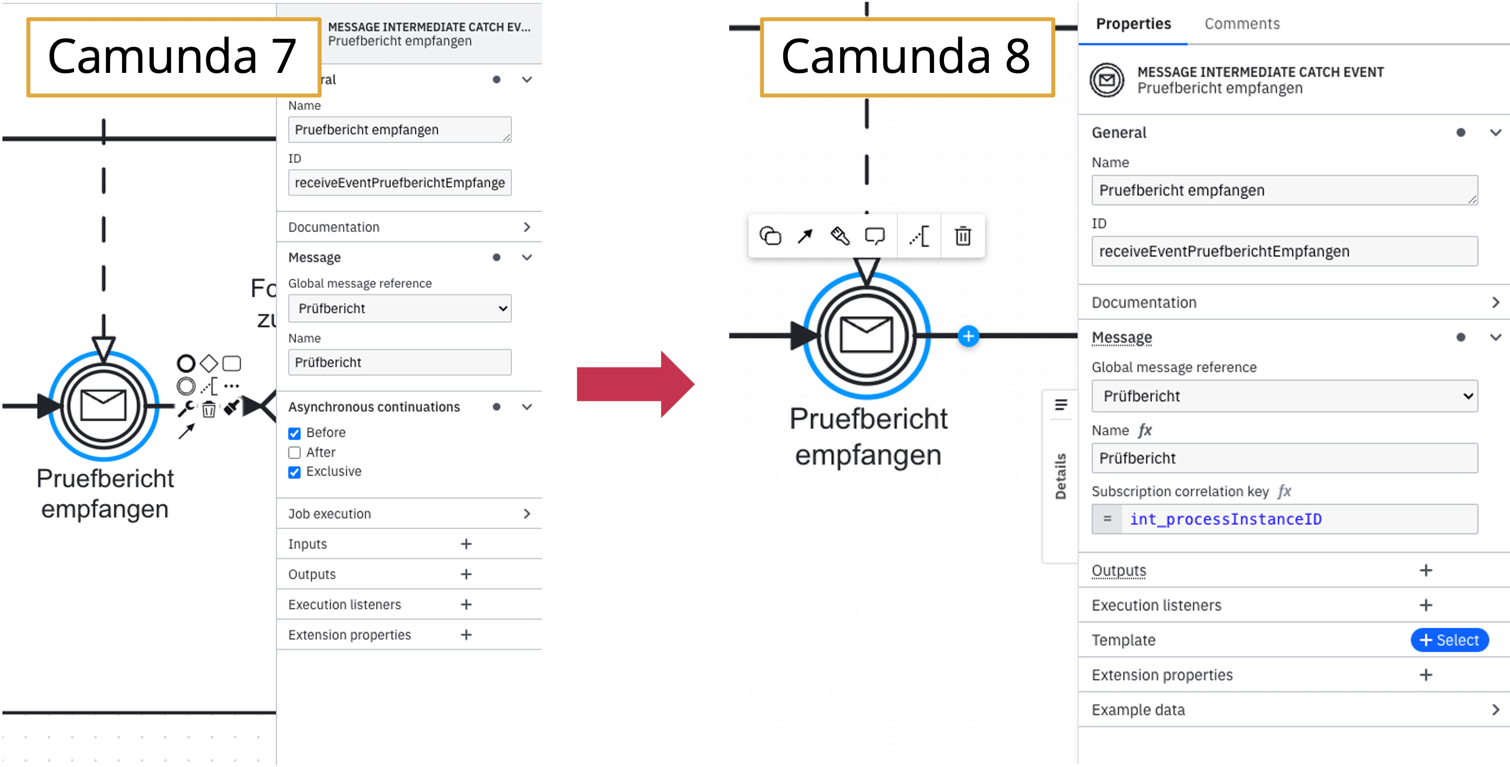1510x767 pixels.
Task: Append end event in Camunda 7 context pad
Action: pos(186,364)
